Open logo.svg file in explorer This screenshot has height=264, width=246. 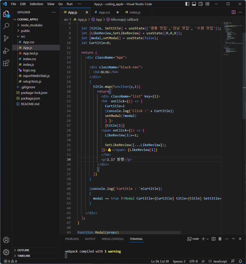point(36,70)
